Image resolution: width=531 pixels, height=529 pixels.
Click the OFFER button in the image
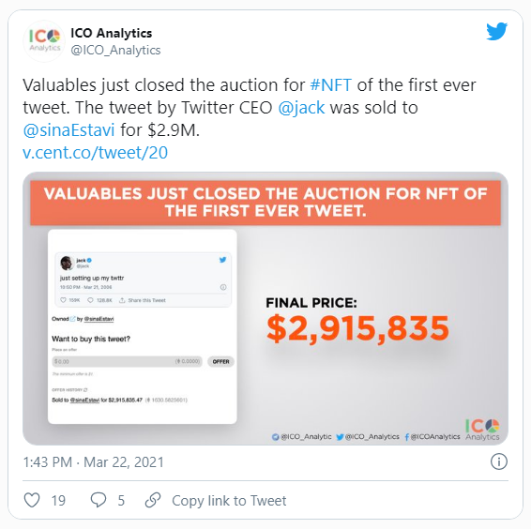(220, 362)
